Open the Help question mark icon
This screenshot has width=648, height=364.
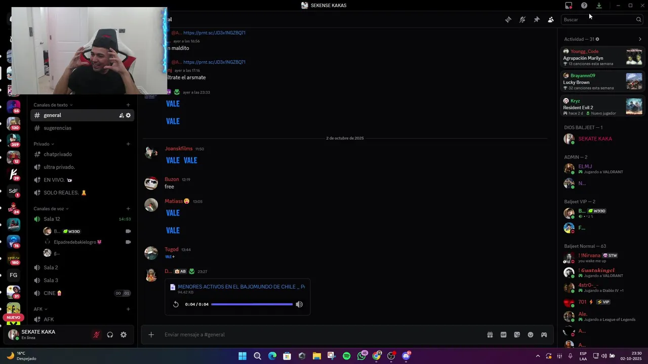[x=584, y=6]
